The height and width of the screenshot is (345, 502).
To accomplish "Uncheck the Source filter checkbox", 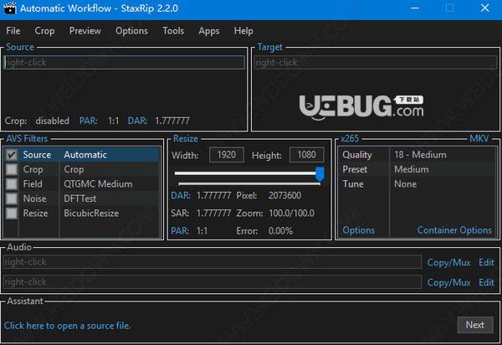I will [x=12, y=155].
